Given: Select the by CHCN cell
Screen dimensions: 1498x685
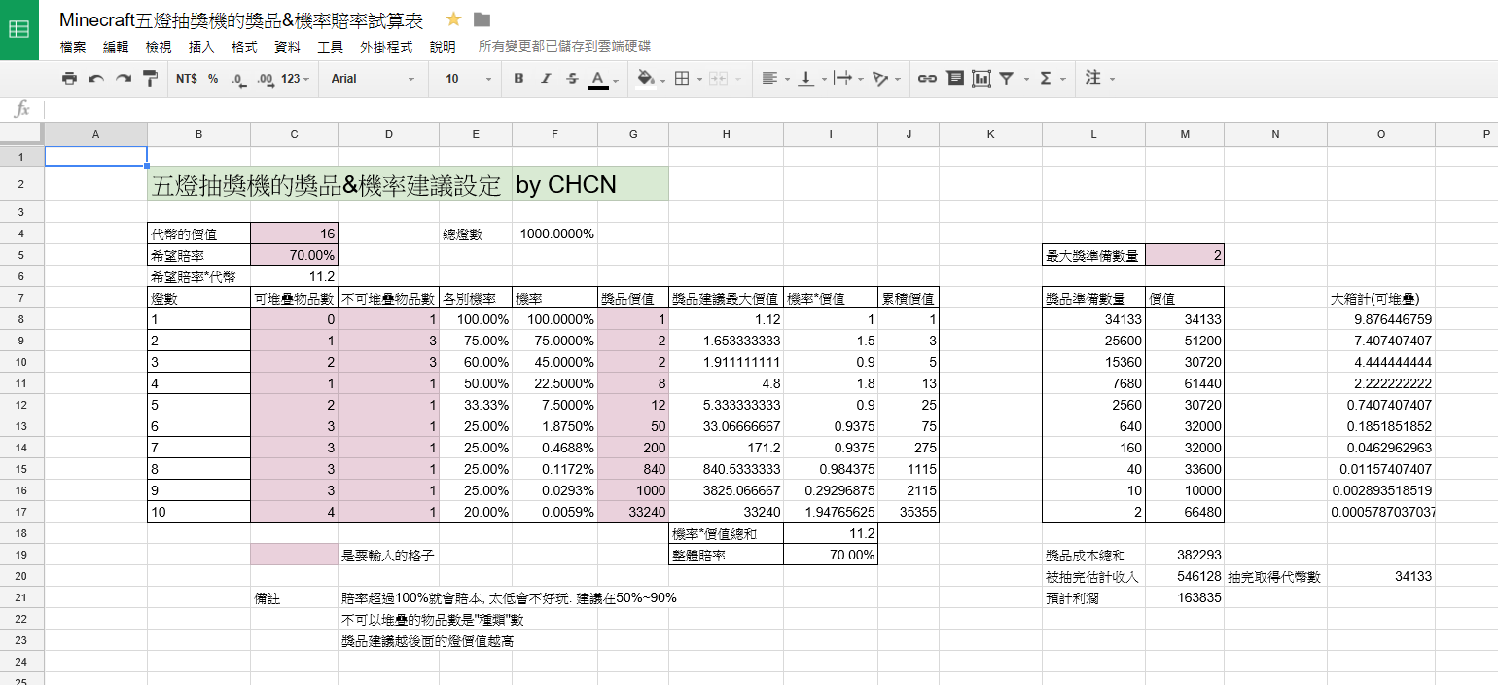Looking at the screenshot, I should [x=590, y=184].
